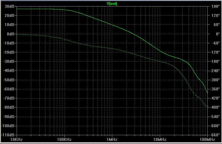The height and width of the screenshot is (144, 222).
Task: Click the -30dB left axis label
Action: [x=9, y=61]
